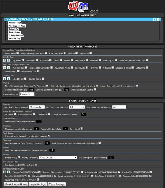Click check-all icon in Skip By Type row

[x=5, y=79]
